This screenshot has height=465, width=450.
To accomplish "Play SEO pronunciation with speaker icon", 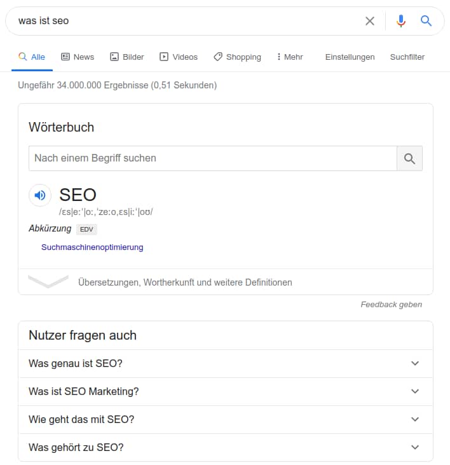I will click(x=40, y=195).
